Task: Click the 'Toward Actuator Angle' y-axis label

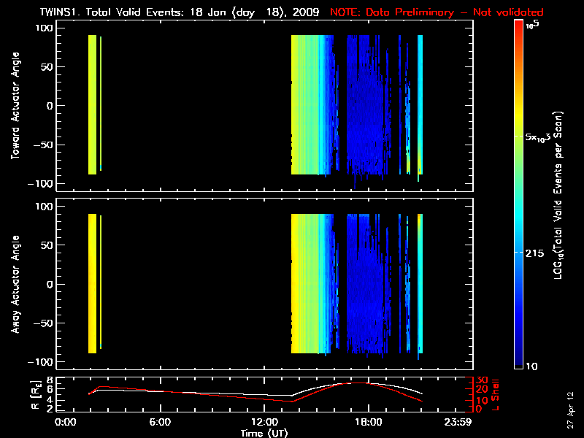Action: (15, 106)
